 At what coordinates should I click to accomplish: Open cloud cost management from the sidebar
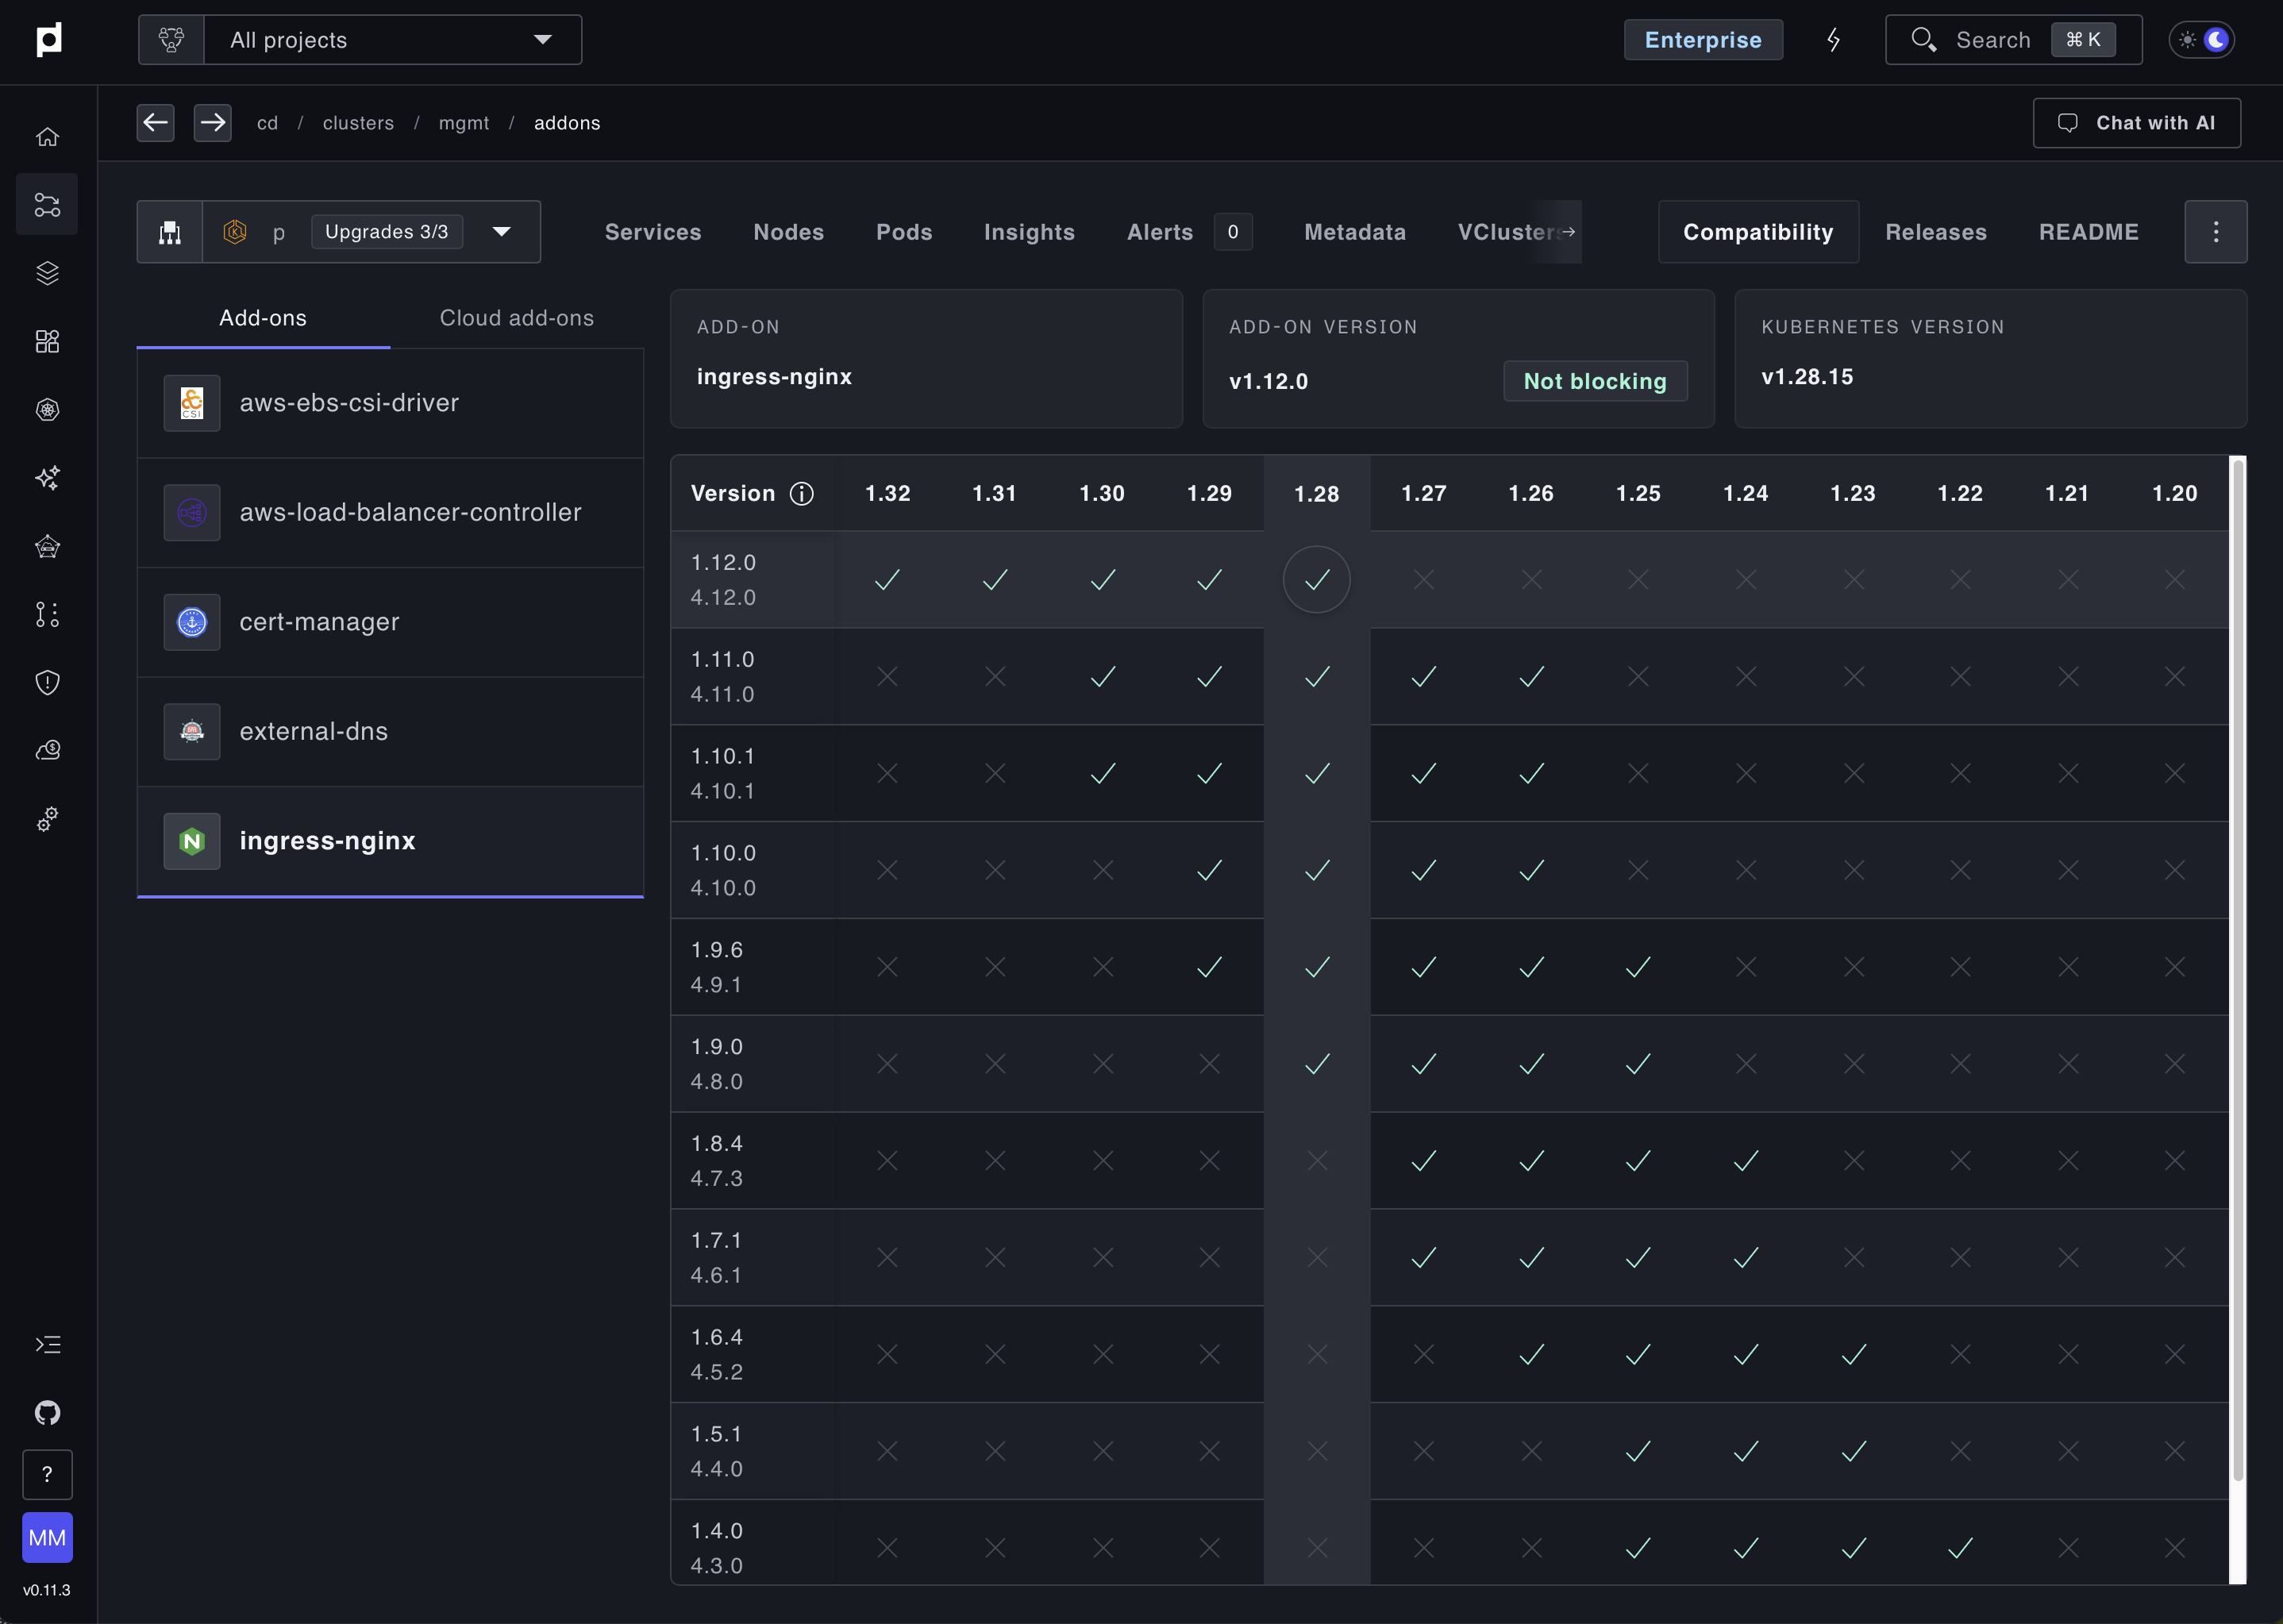[x=47, y=750]
